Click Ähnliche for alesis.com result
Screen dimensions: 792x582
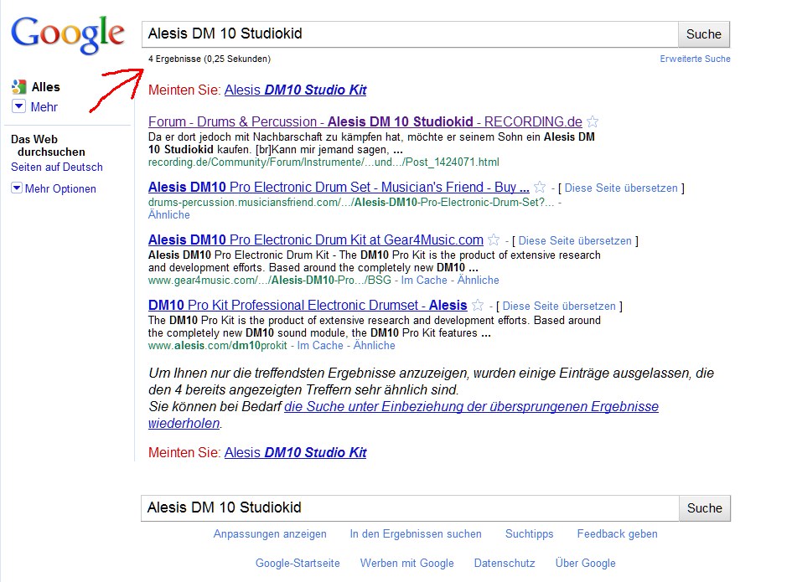tap(375, 346)
